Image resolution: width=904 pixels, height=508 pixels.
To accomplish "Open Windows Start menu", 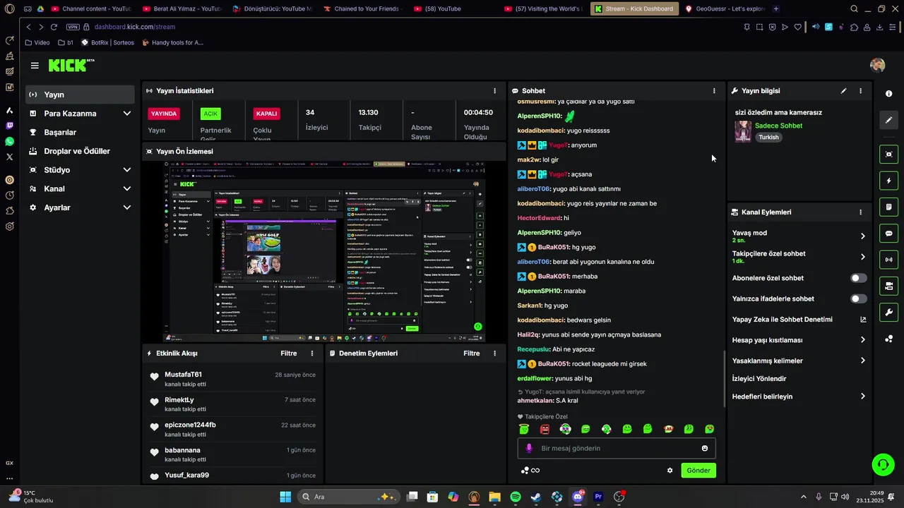I will (x=285, y=497).
